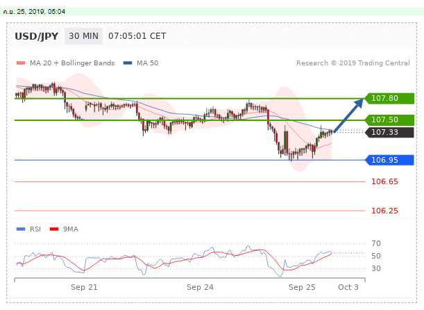Select the USD/JPY pair title
Viewport: 424px width, 310px height.
(x=37, y=36)
